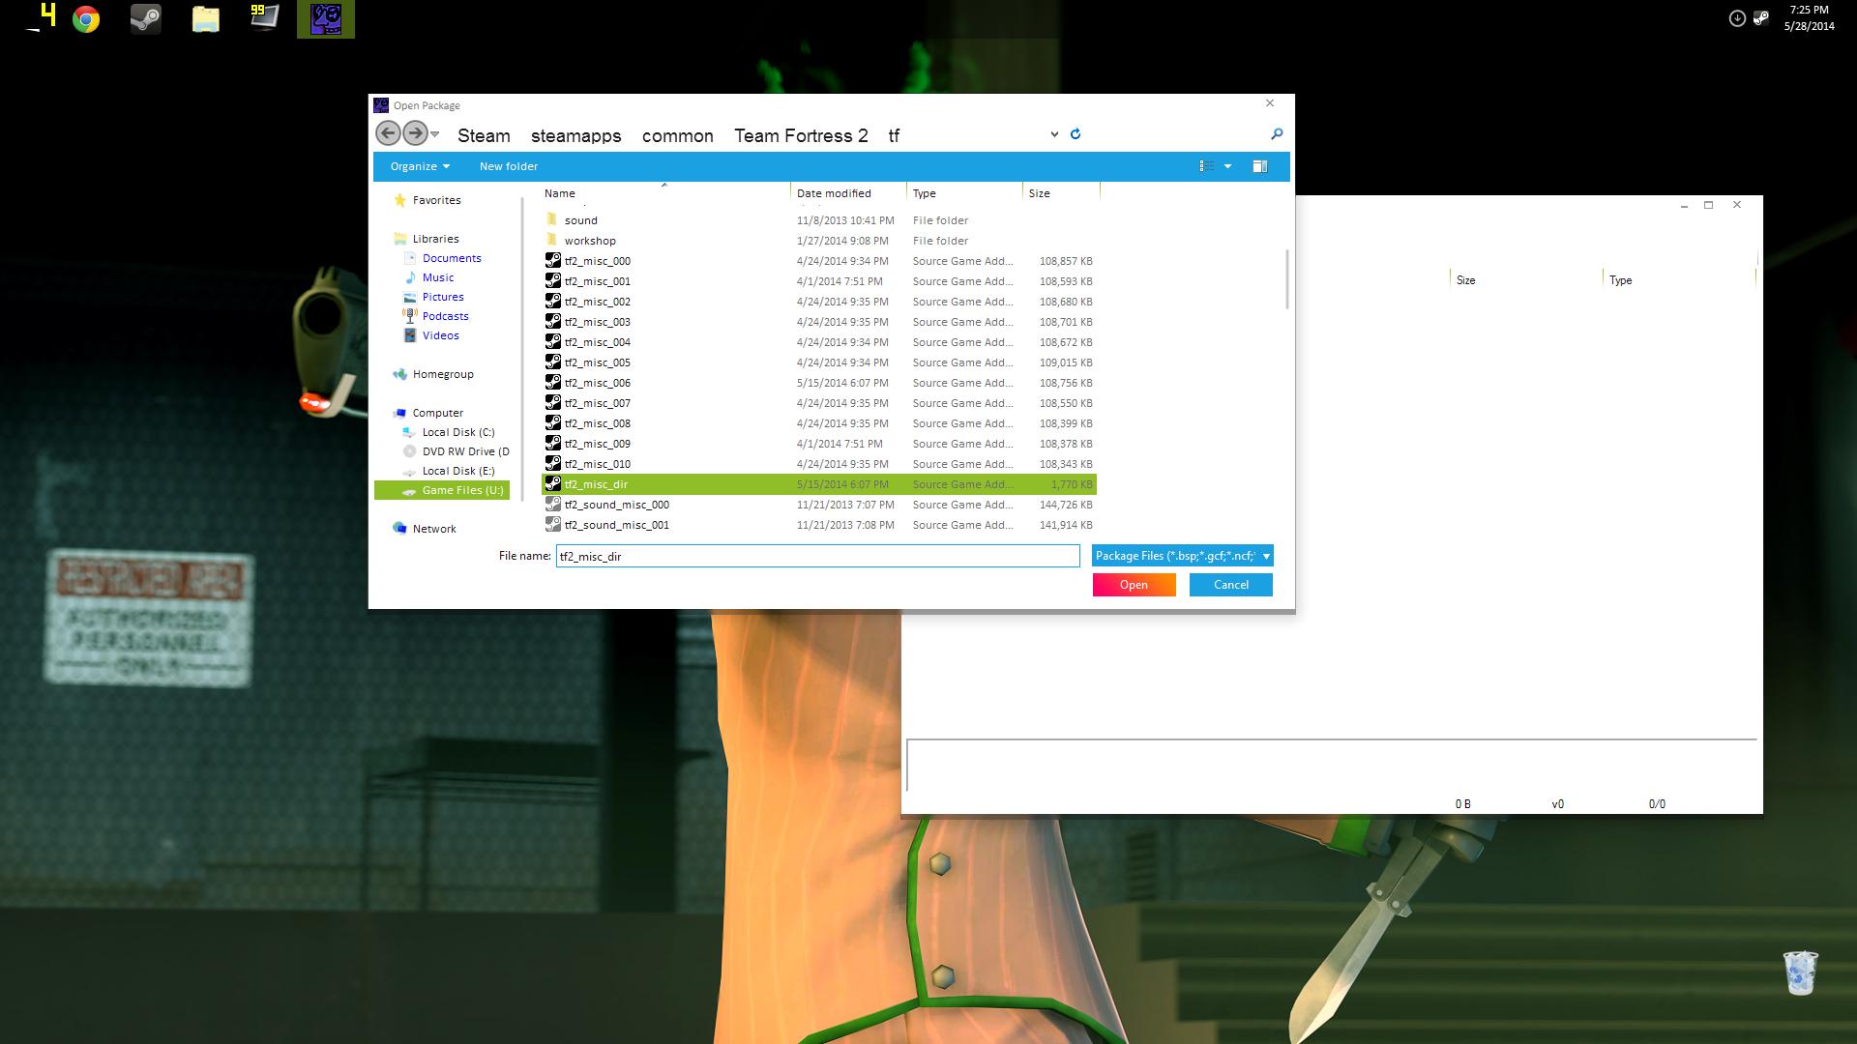Select Network in navigation pane
This screenshot has width=1857, height=1044.
(425, 529)
